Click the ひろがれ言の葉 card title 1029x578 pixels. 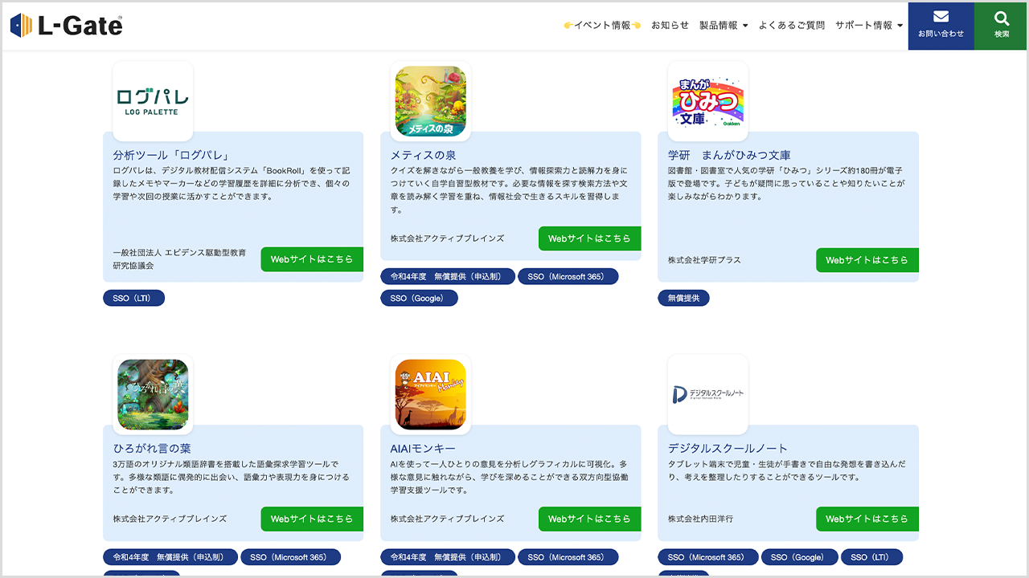(152, 448)
